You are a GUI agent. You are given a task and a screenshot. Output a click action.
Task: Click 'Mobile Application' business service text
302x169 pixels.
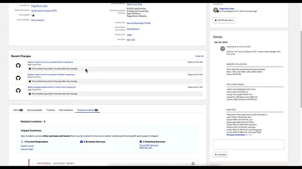tap(136, 9)
